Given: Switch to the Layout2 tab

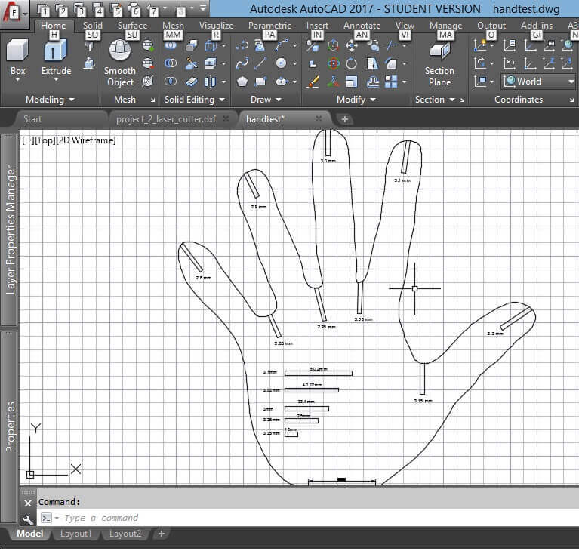Looking at the screenshot, I should click(x=125, y=534).
